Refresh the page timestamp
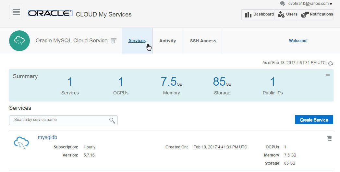Image resolution: width=340 pixels, height=172 pixels. click(331, 63)
